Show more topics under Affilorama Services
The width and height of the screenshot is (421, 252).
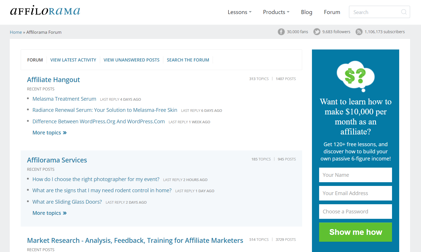(x=50, y=213)
